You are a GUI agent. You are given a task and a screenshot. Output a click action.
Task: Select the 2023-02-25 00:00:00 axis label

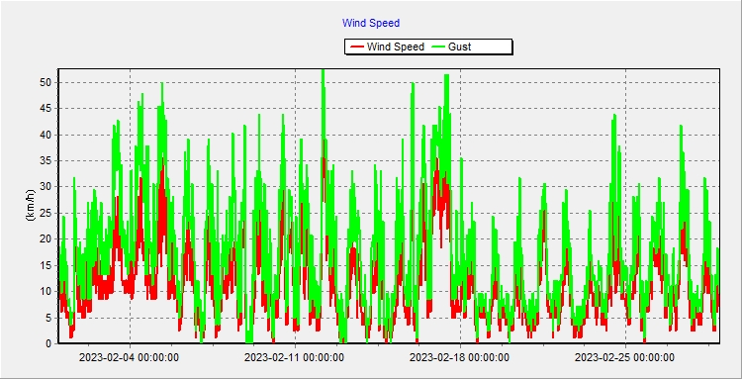pyautogui.click(x=624, y=357)
